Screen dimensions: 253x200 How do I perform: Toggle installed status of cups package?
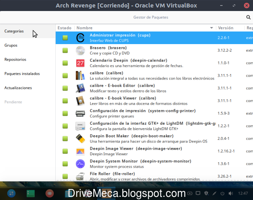click(x=65, y=38)
